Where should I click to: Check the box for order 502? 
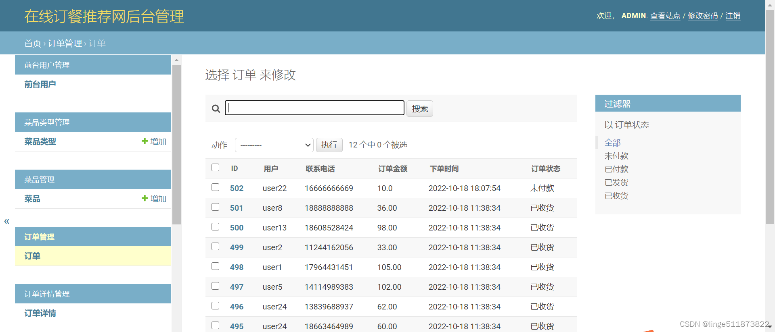click(x=216, y=187)
